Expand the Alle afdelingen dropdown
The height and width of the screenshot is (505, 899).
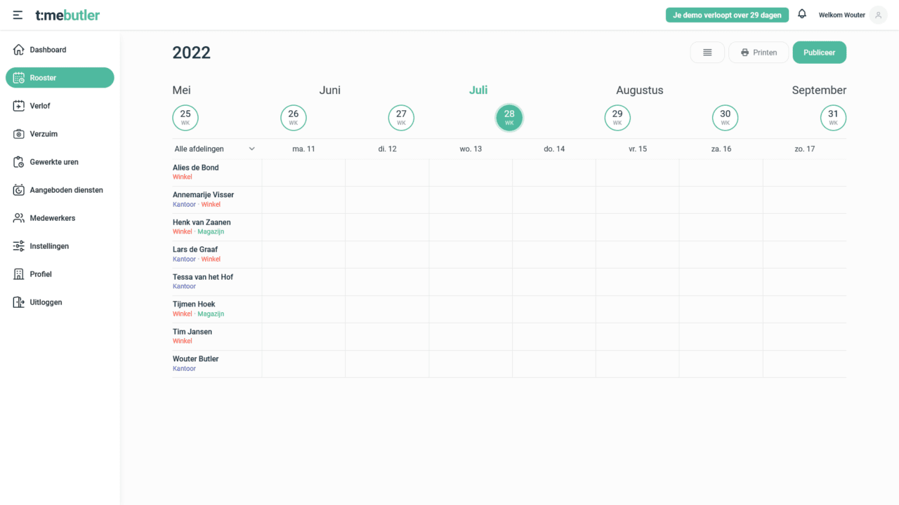coord(214,149)
